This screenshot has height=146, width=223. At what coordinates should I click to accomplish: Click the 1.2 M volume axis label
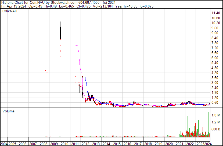pos(216,122)
